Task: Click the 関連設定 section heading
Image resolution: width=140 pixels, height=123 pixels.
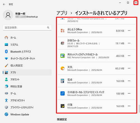Action: (62, 119)
